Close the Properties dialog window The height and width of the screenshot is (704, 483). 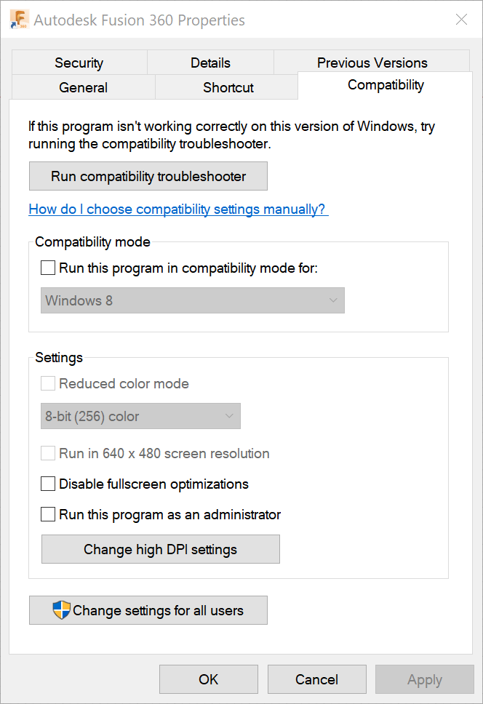coord(461,20)
